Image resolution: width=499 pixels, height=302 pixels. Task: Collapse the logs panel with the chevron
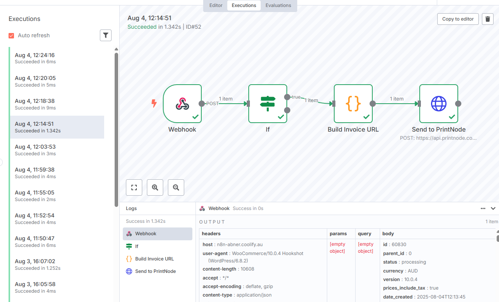[493, 208]
